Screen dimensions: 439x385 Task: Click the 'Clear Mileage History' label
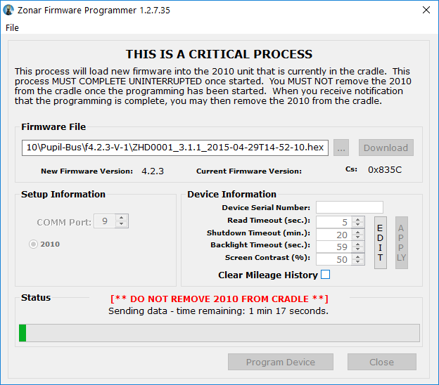(268, 275)
